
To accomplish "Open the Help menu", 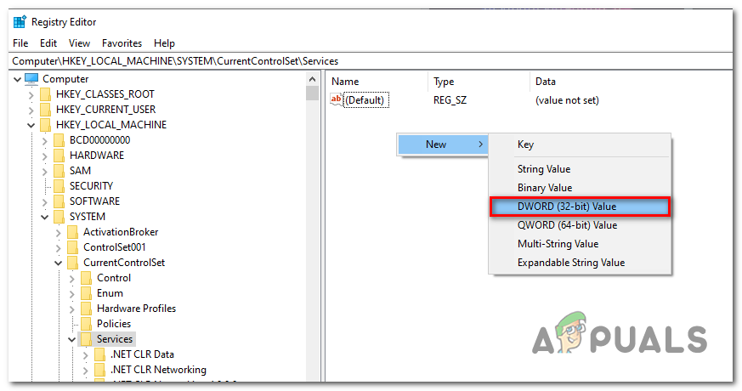I will pyautogui.click(x=164, y=43).
